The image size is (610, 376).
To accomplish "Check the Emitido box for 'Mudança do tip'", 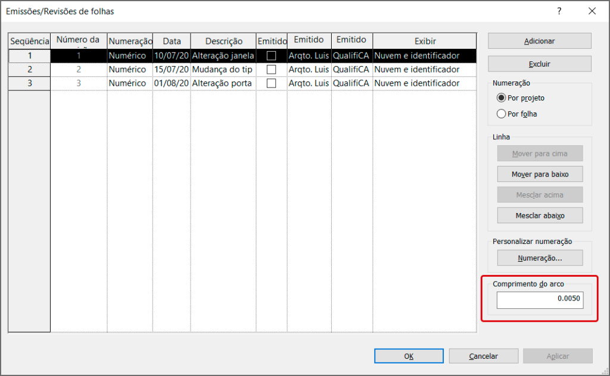I will (272, 70).
